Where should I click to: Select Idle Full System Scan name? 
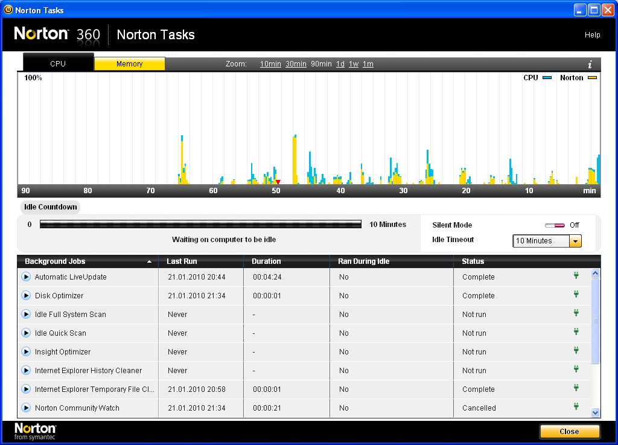pos(70,315)
